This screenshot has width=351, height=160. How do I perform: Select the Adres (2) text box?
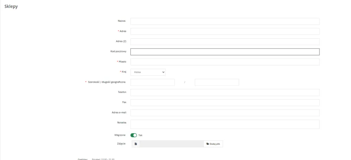coord(225,42)
